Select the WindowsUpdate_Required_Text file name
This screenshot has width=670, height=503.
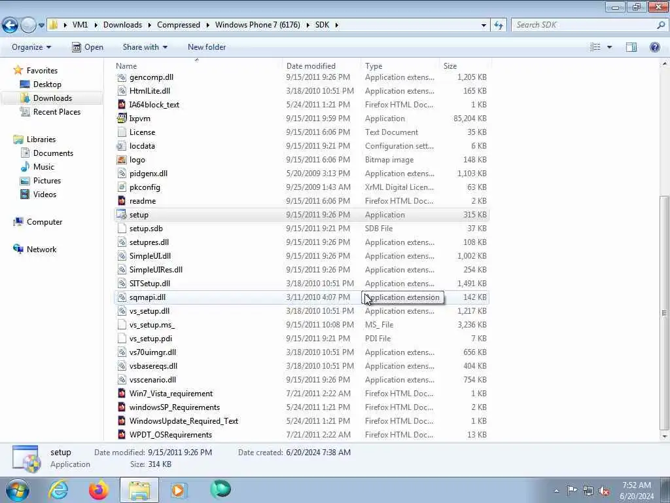pos(184,421)
